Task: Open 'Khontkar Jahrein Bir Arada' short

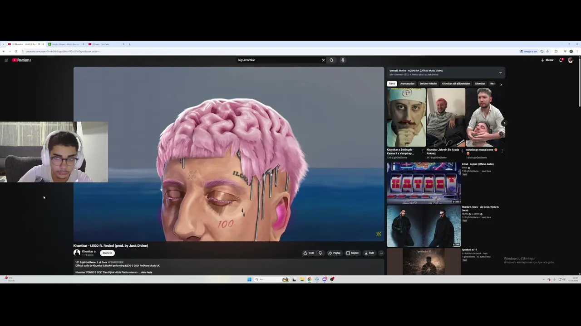Action: pyautogui.click(x=446, y=118)
